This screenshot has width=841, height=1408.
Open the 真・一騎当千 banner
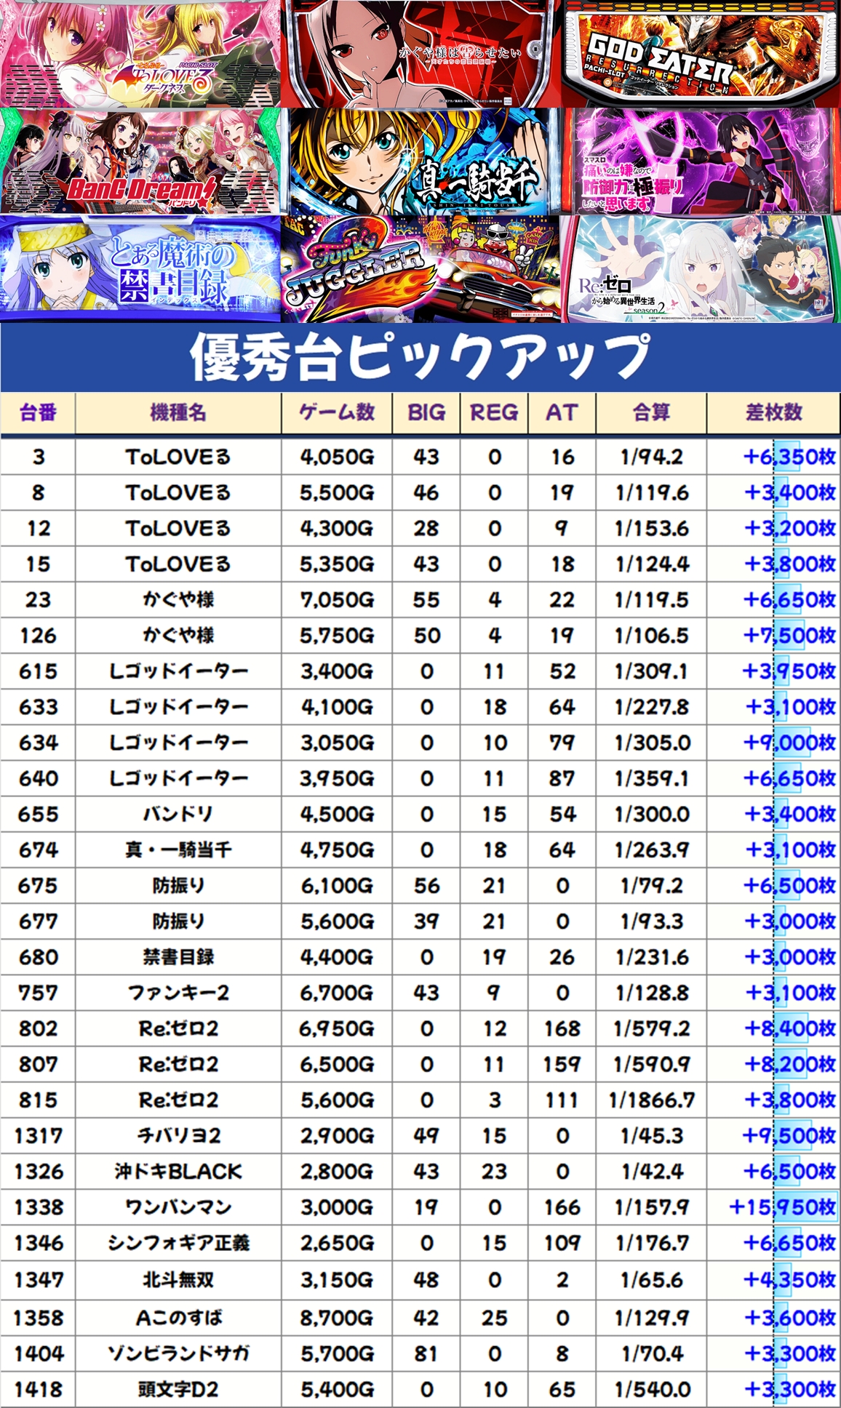420,161
